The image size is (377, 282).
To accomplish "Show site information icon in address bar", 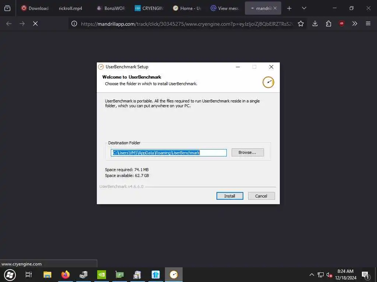I will (74, 23).
